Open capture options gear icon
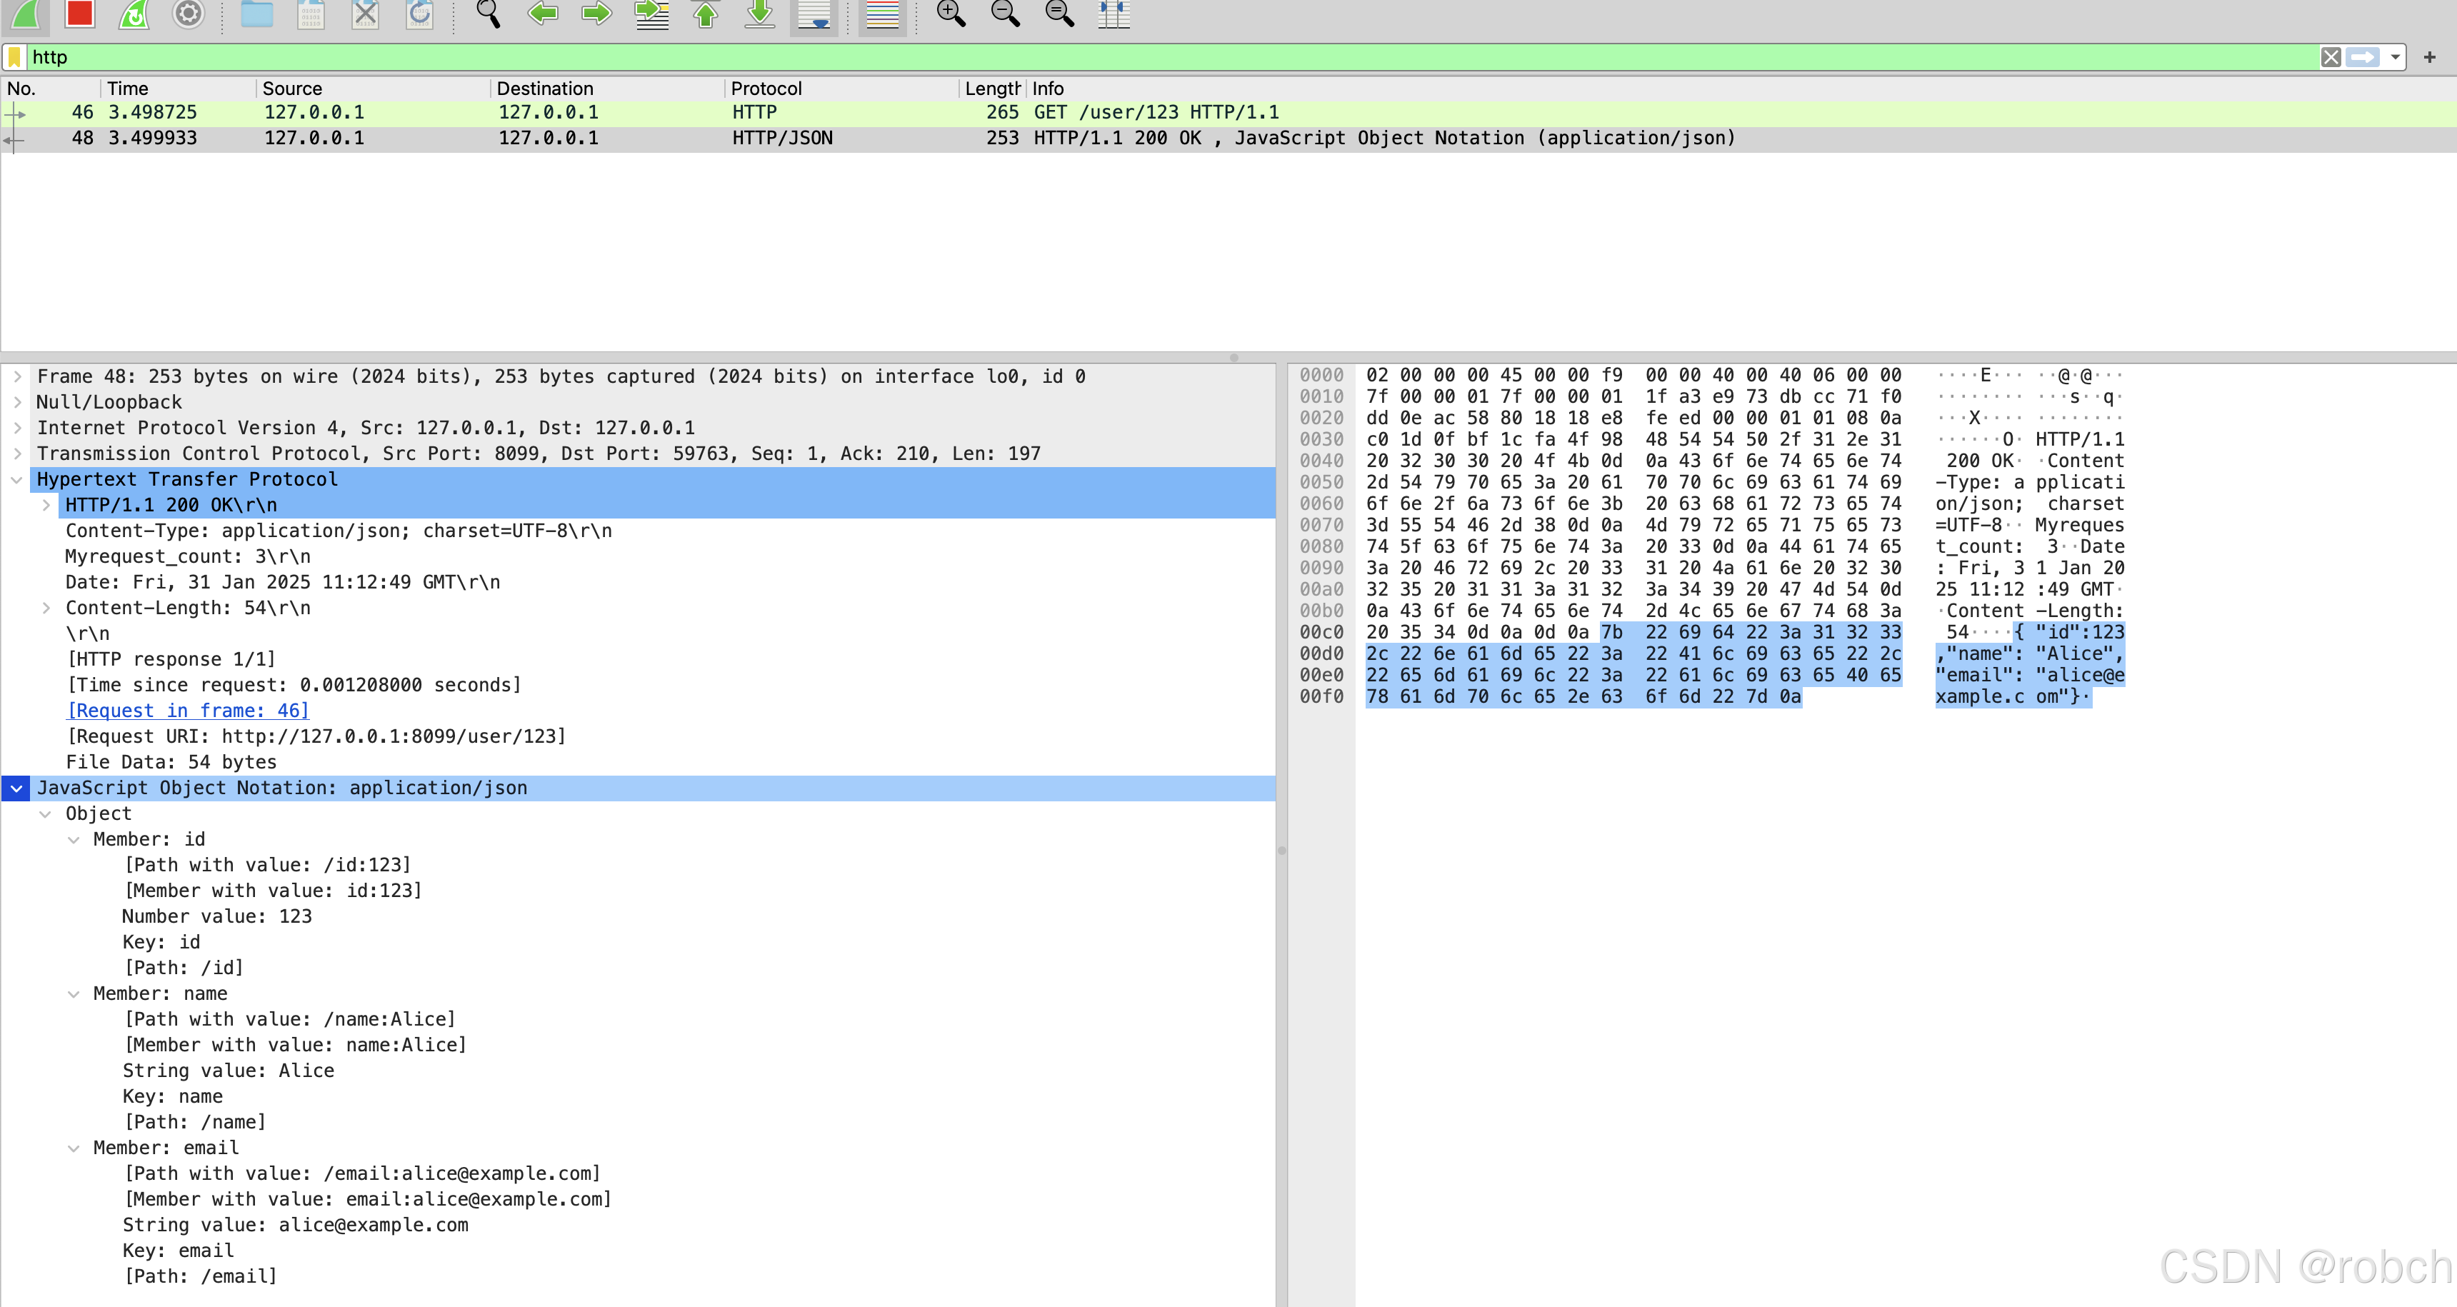2457x1307 pixels. 189,14
